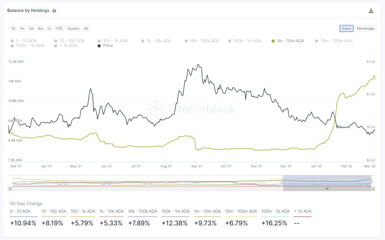The width and height of the screenshot is (385, 240).
Task: Click the download chart icon
Action: 371,10
